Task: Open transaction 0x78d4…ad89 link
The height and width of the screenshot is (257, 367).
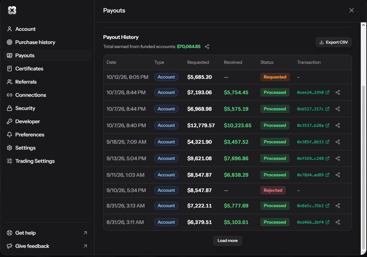Action: pos(313,175)
